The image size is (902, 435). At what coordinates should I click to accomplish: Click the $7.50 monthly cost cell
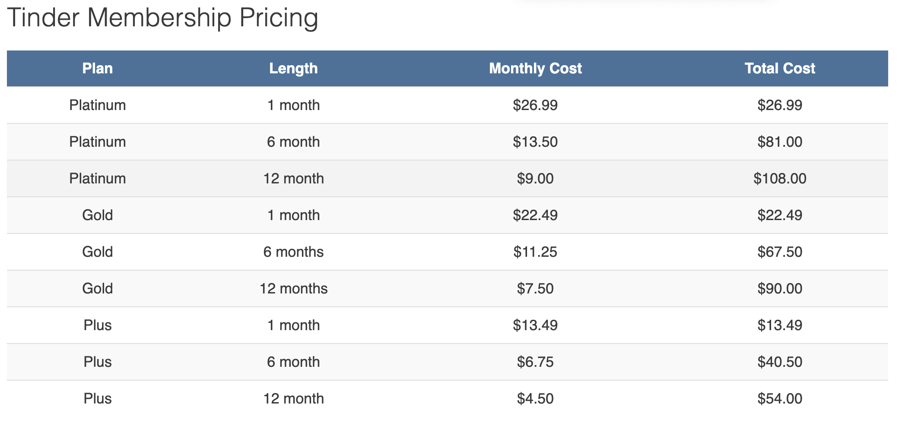click(535, 289)
